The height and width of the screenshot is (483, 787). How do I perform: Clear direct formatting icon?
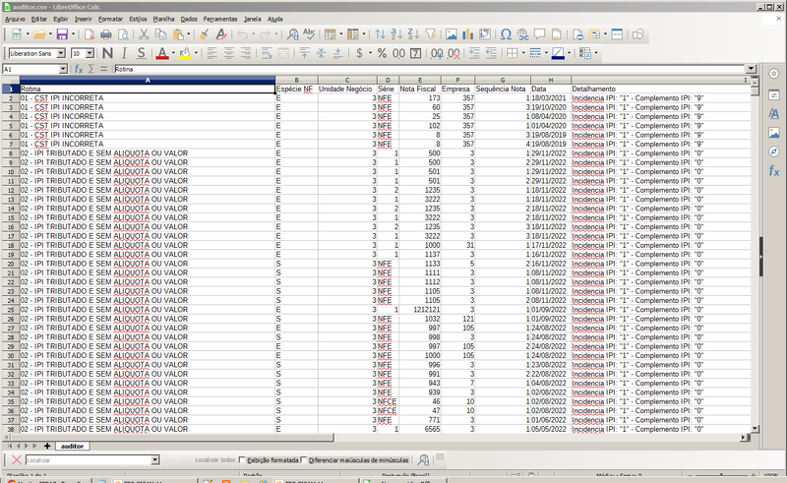[220, 34]
